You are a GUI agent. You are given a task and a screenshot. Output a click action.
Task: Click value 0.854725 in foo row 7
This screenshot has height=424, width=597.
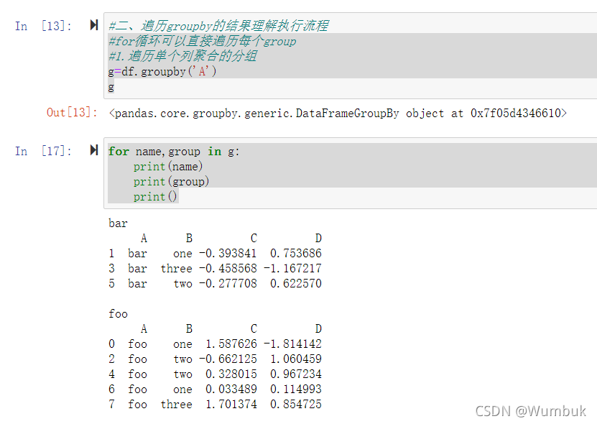(296, 404)
